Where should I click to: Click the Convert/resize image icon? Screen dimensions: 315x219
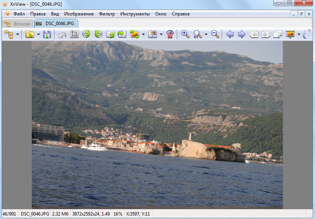click(135, 34)
